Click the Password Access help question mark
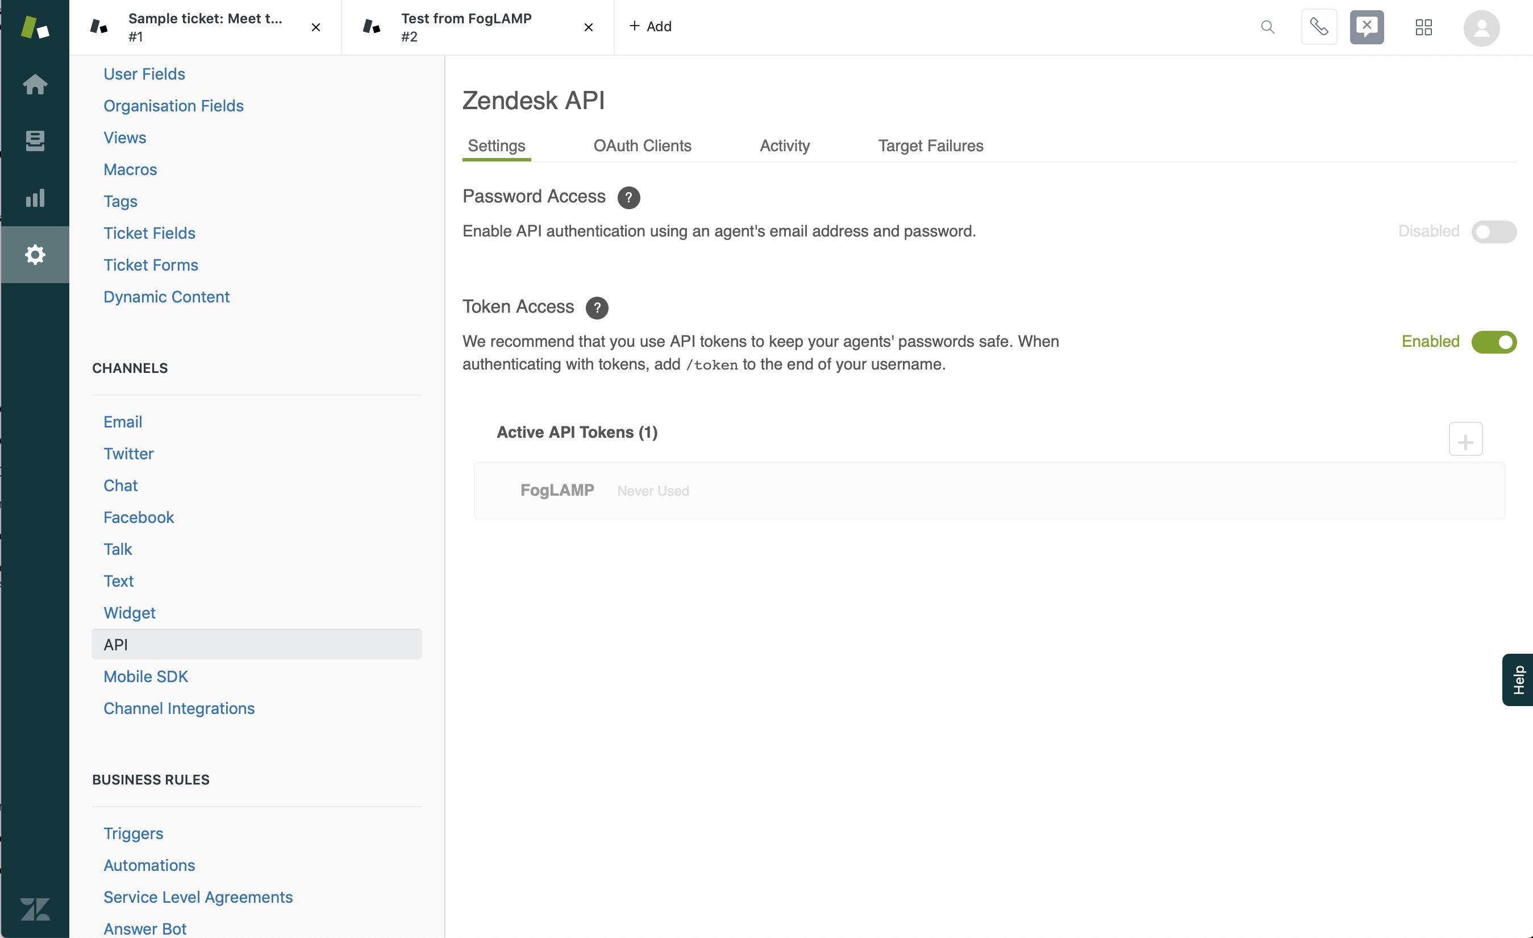1533x938 pixels. coord(629,197)
